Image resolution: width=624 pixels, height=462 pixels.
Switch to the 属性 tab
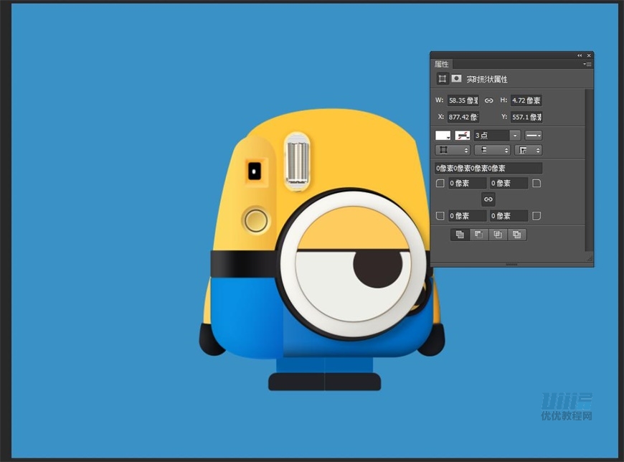tap(441, 65)
